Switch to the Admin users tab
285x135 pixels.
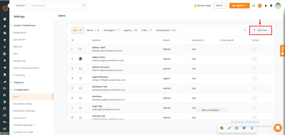pyautogui.click(x=93, y=30)
